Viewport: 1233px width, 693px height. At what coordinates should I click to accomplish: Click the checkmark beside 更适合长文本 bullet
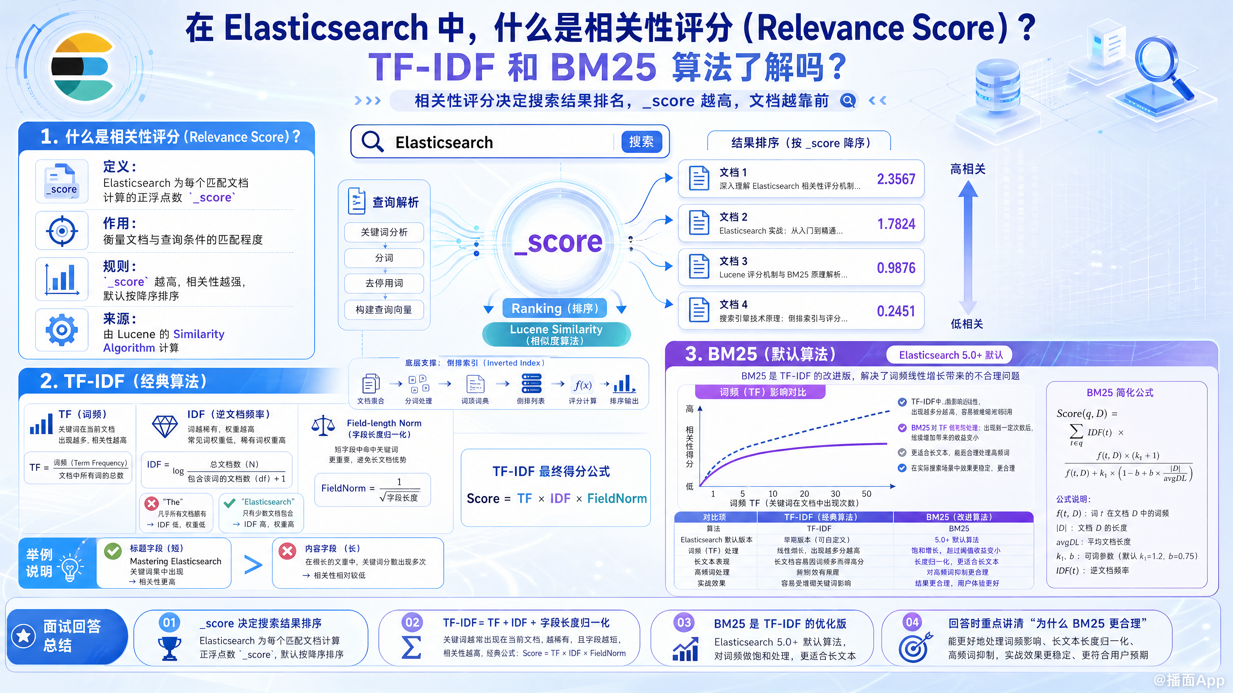[x=902, y=452]
